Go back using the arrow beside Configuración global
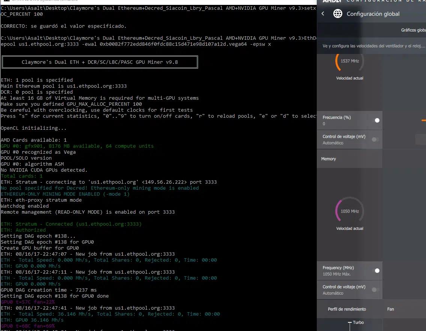The height and width of the screenshot is (331, 426). pos(323,13)
